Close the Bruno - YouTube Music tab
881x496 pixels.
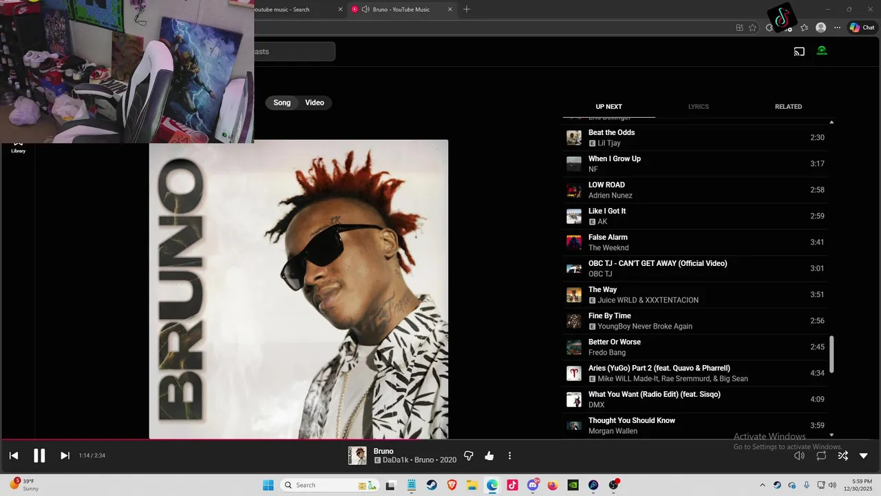(451, 10)
